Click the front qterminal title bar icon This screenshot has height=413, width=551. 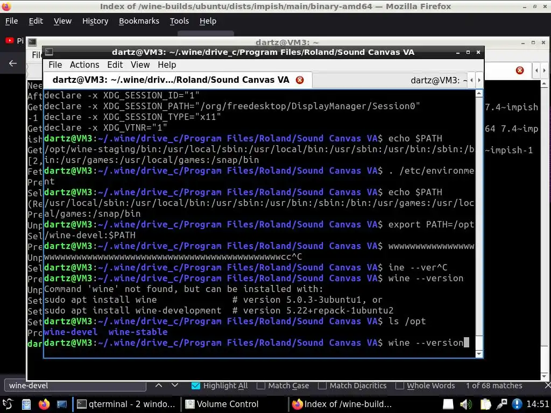coord(49,52)
